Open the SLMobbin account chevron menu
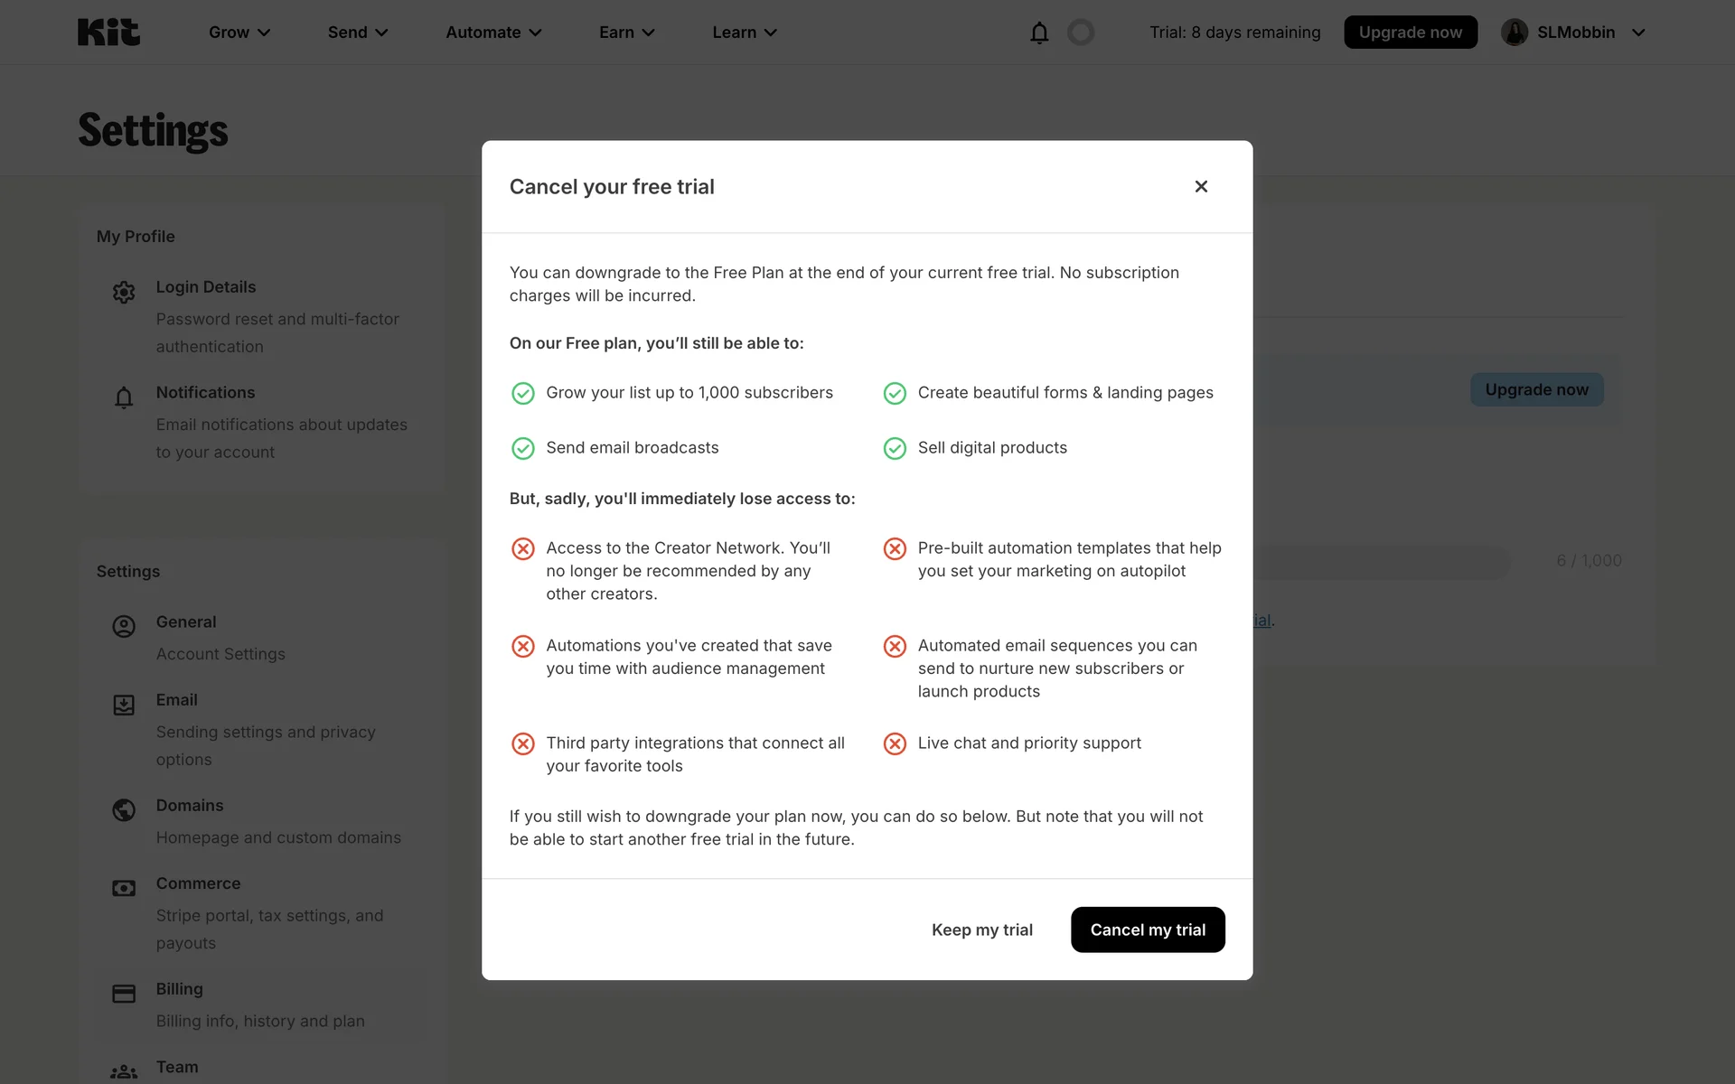This screenshot has width=1735, height=1084. [x=1638, y=33]
